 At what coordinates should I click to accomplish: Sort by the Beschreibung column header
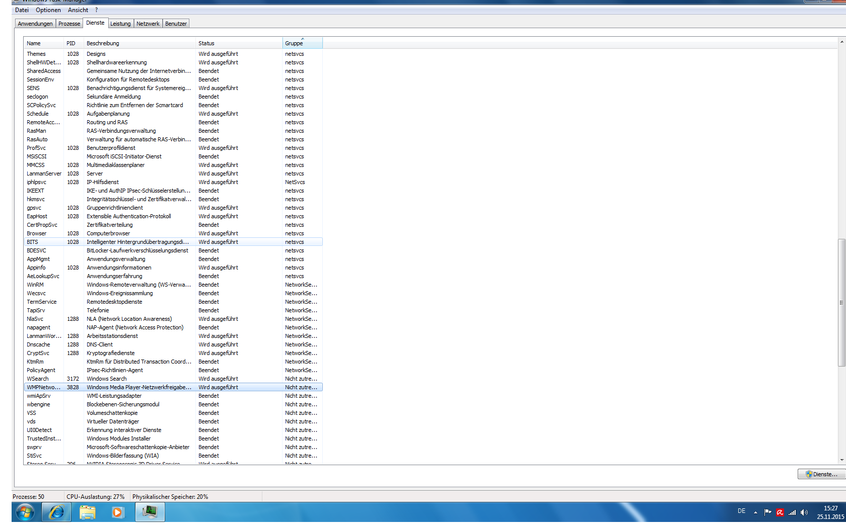click(140, 43)
